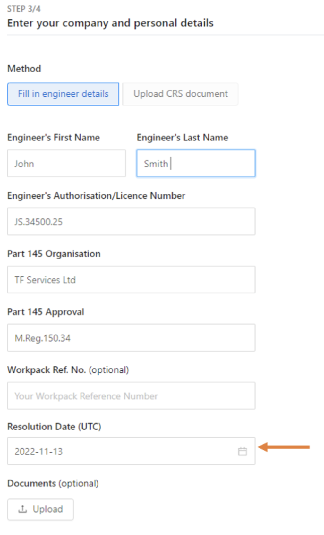Click the 'Documents (optional)' label
The height and width of the screenshot is (535, 324).
click(53, 483)
